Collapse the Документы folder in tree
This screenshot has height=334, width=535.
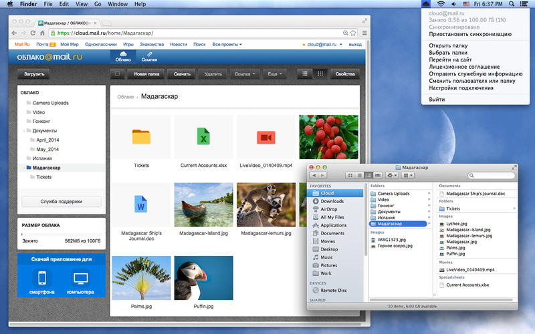coord(23,131)
